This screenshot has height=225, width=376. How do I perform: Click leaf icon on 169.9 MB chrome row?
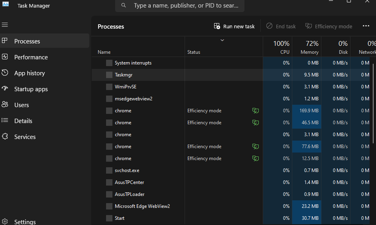pyautogui.click(x=255, y=110)
